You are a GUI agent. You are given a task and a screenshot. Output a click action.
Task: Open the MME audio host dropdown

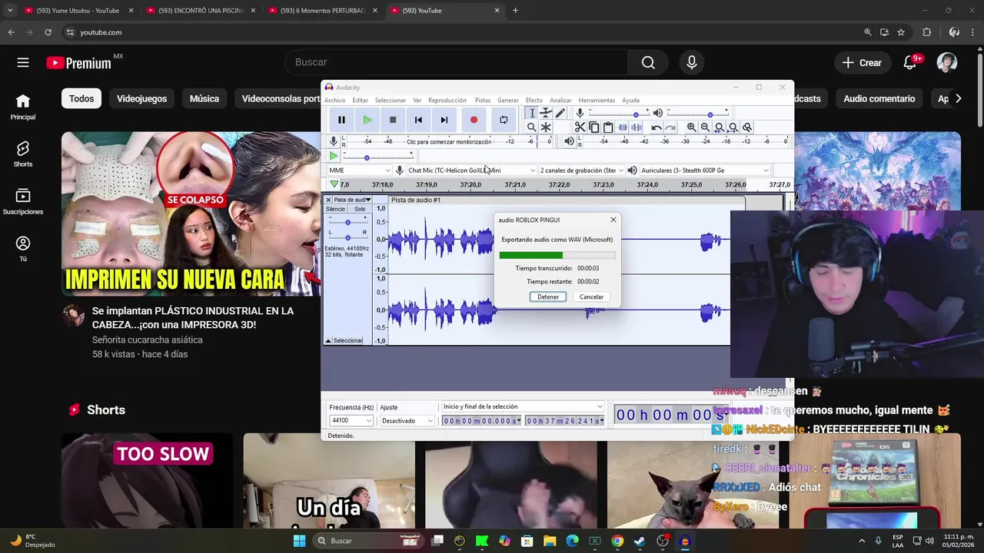[360, 171]
